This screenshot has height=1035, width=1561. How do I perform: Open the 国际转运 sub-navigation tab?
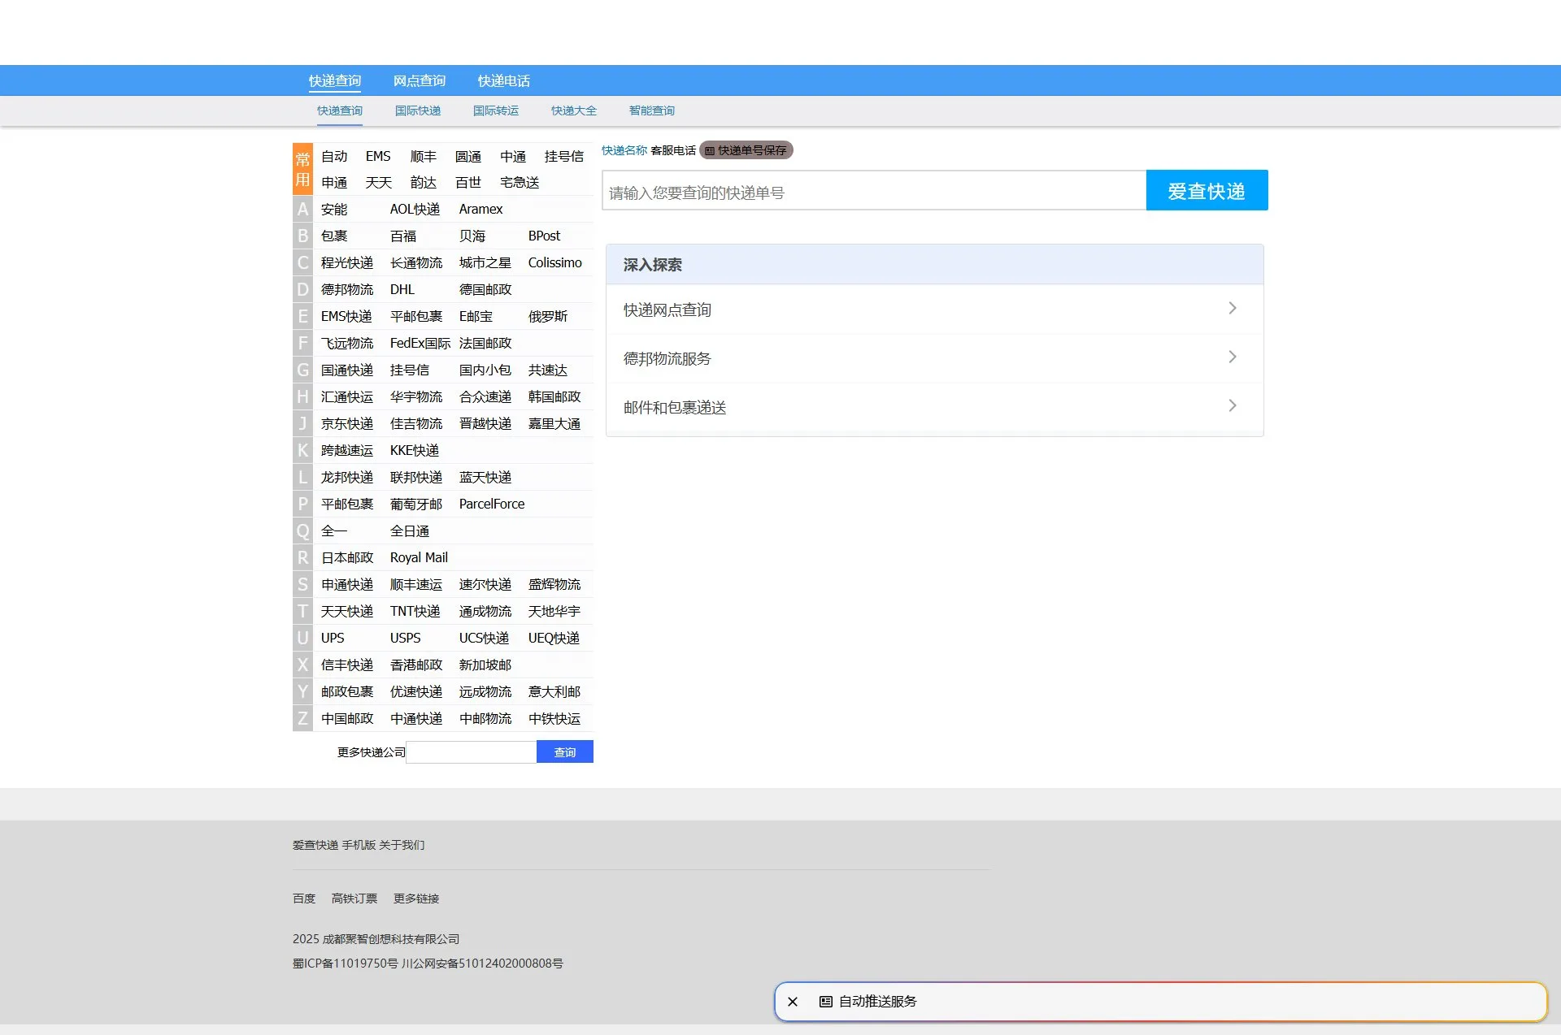(x=496, y=110)
